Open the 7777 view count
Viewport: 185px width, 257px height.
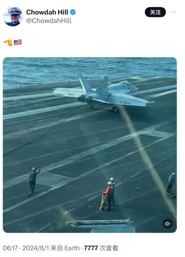pos(91,248)
